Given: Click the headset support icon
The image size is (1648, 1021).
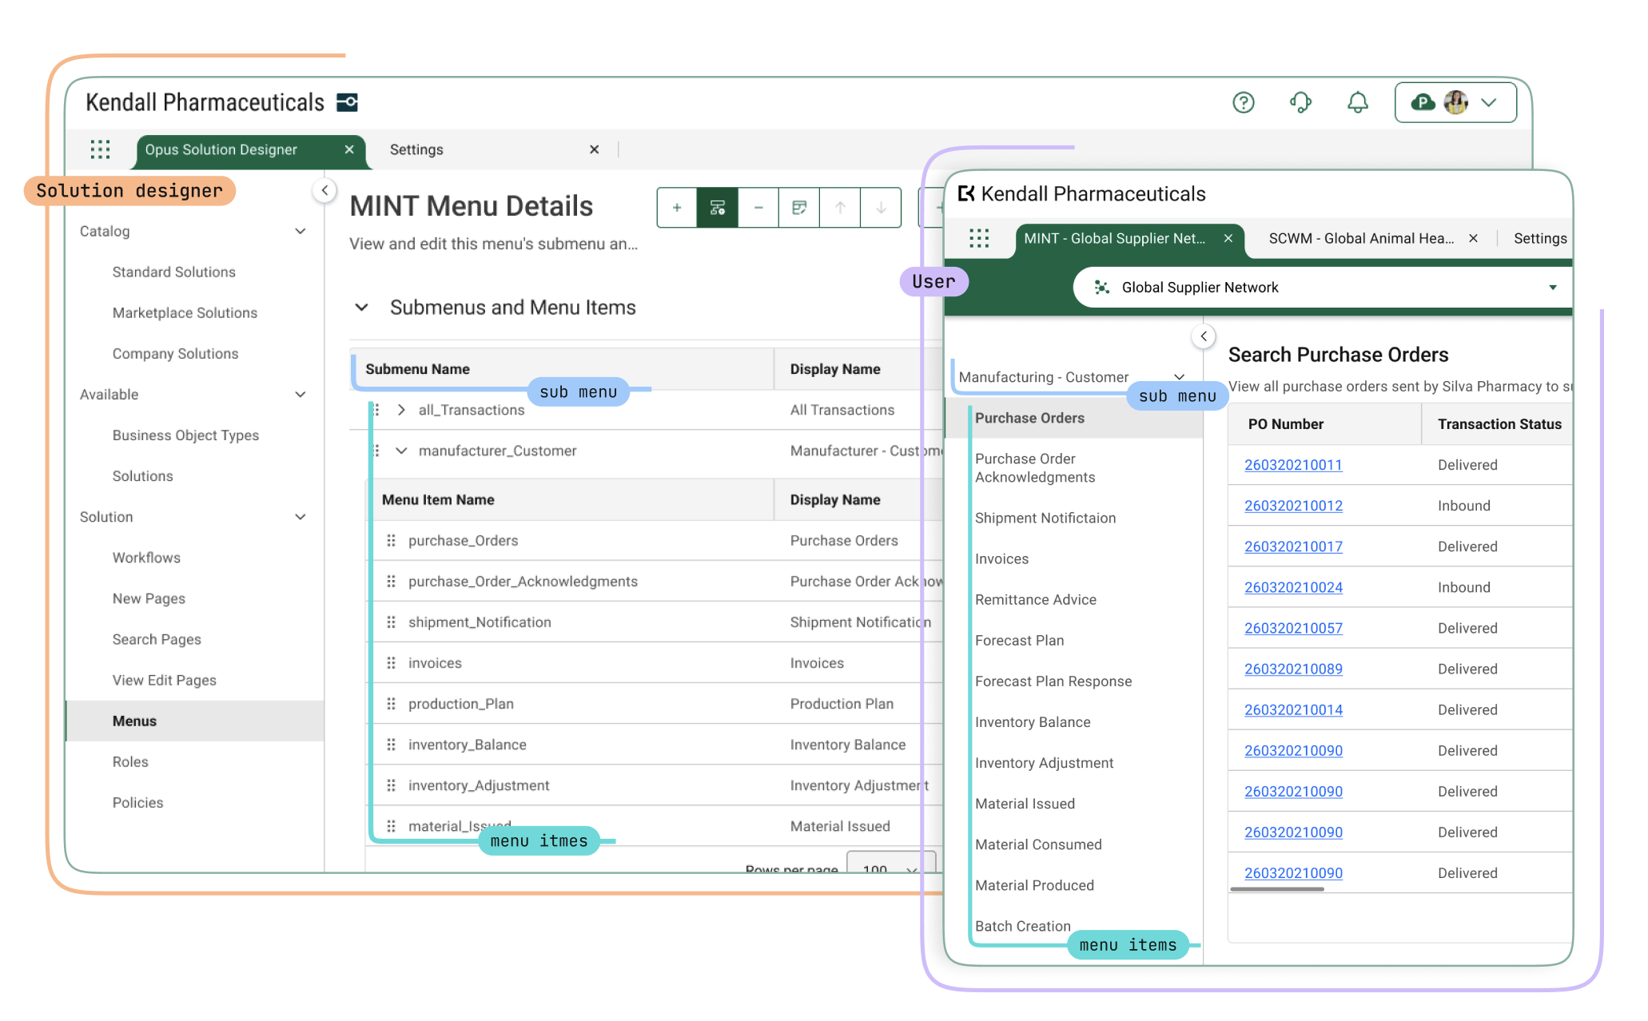Looking at the screenshot, I should (1300, 102).
